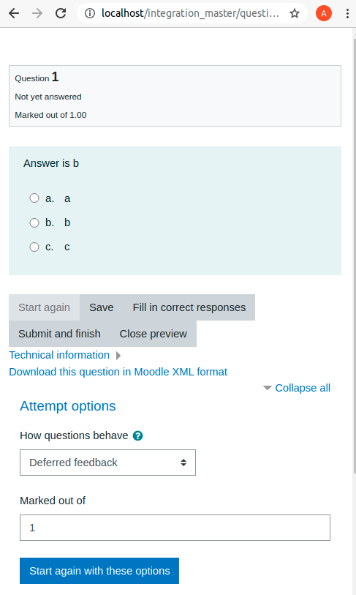
Task: Select answer option a
Action: click(x=34, y=198)
